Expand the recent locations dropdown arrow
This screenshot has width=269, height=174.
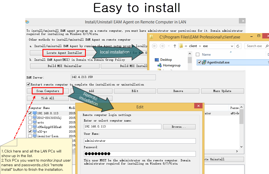click(x=168, y=46)
